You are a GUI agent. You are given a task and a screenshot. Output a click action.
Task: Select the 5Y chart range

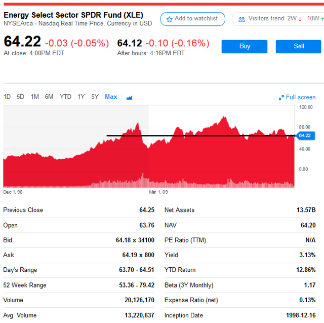(x=95, y=97)
